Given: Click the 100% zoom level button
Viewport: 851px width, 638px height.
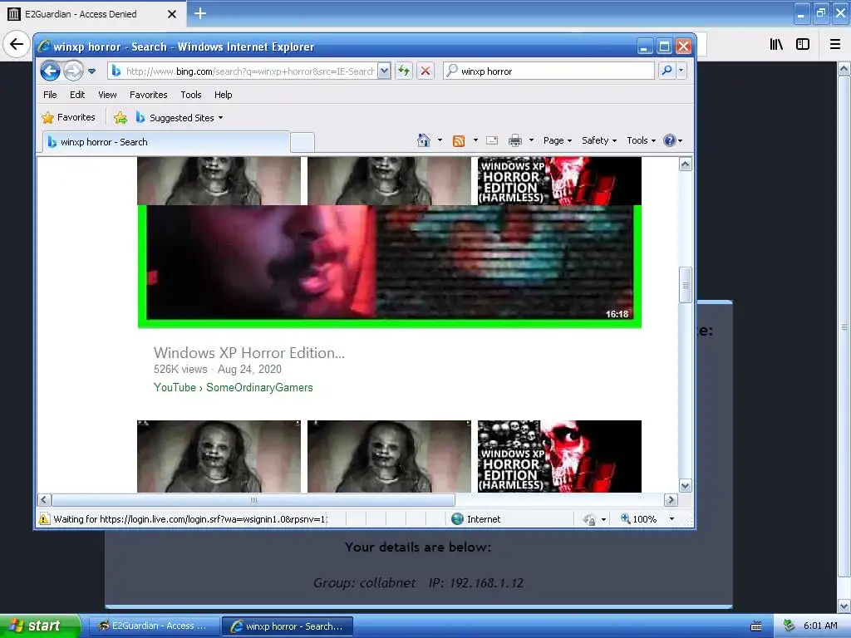Looking at the screenshot, I should (639, 519).
